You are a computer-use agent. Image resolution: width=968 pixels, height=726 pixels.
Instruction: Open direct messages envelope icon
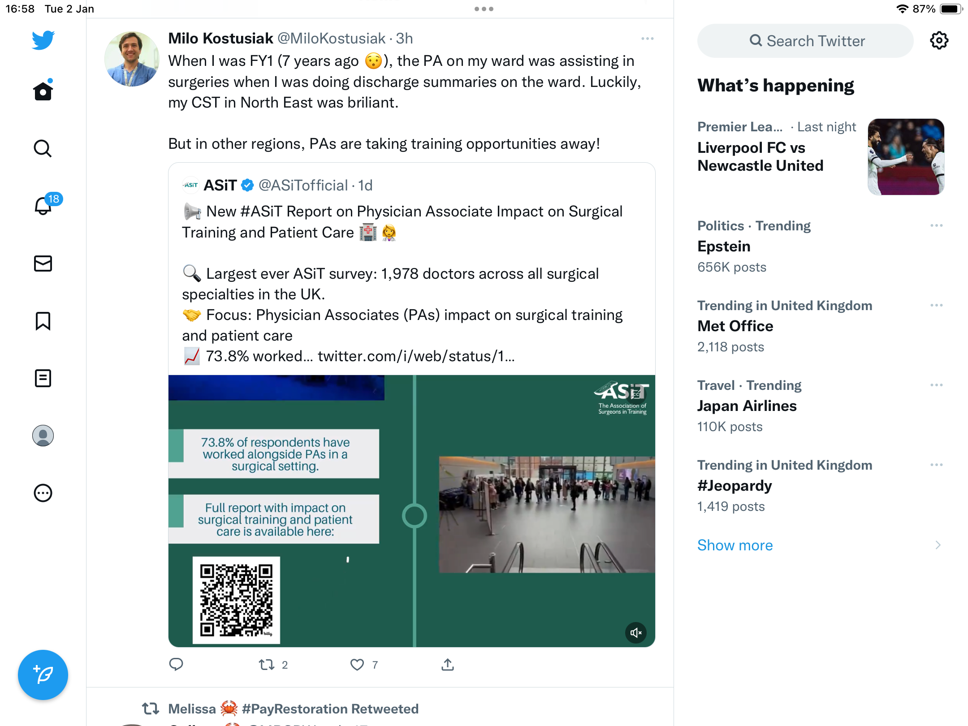tap(43, 264)
